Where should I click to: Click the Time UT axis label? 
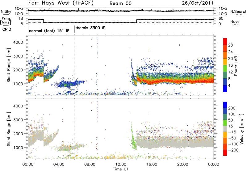(x=121, y=169)
